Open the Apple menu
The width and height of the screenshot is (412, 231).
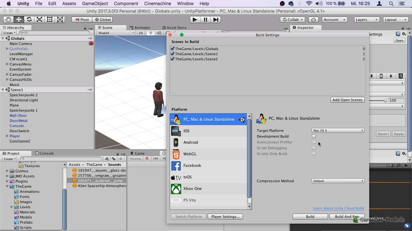tap(9, 4)
